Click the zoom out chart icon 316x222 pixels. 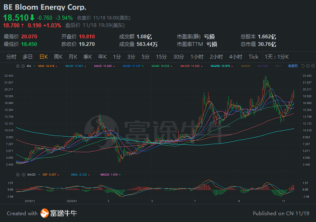[x=308, y=66]
